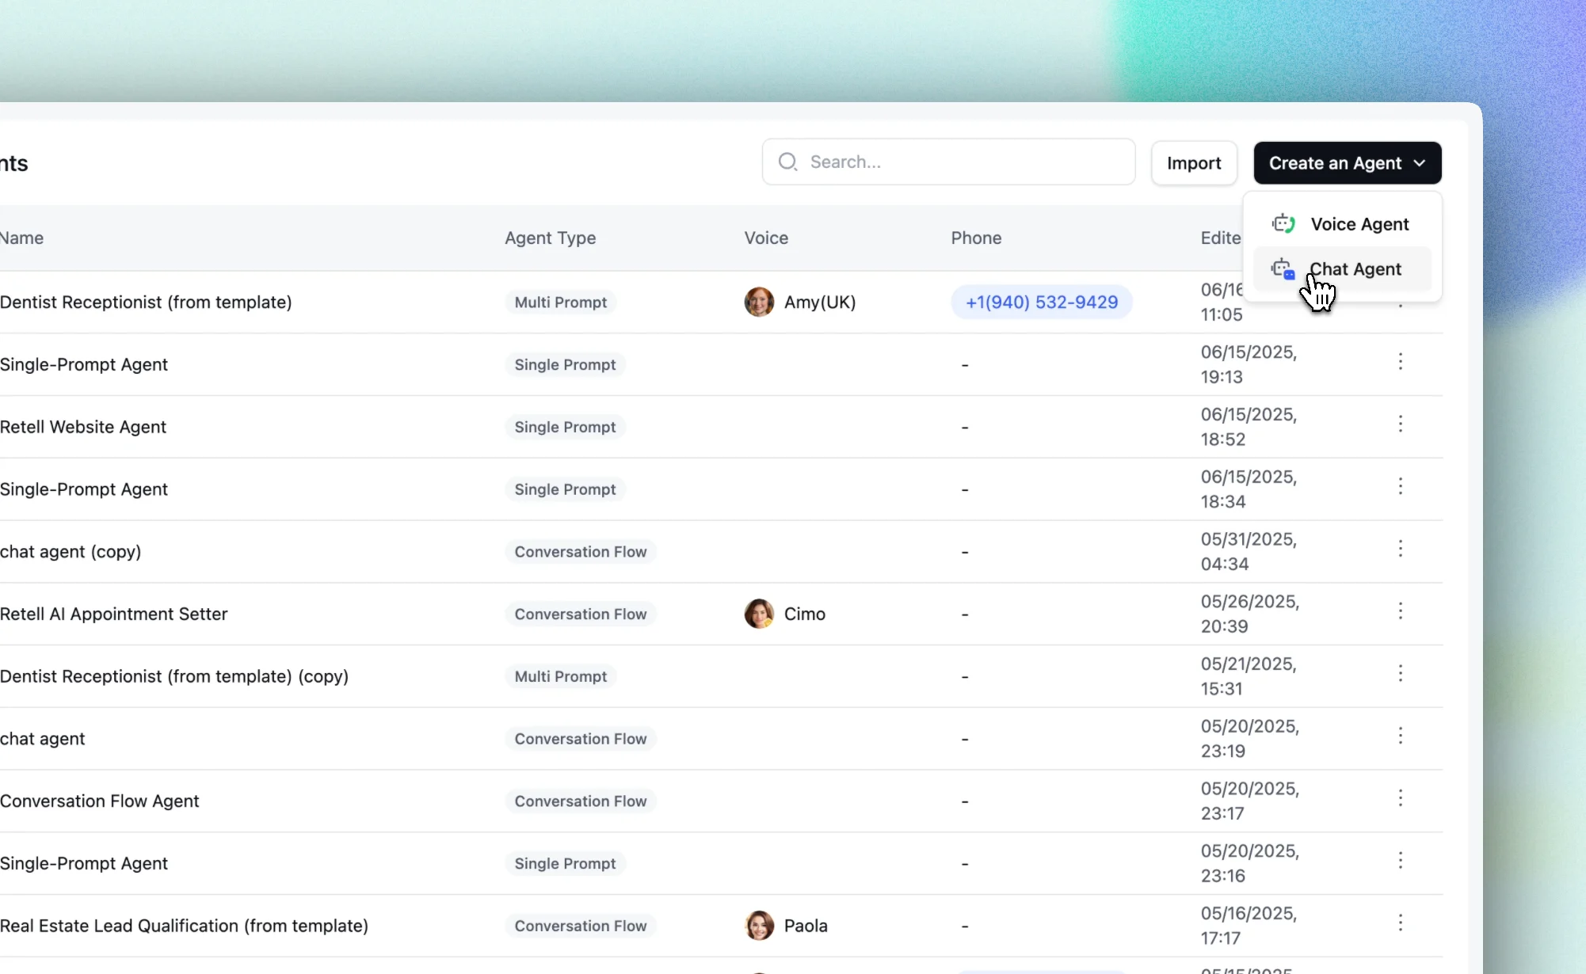Screen dimensions: 1586x974
Task: Open three-dot menu for Dentist Receptionist (copy) row
Action: coord(1401,673)
